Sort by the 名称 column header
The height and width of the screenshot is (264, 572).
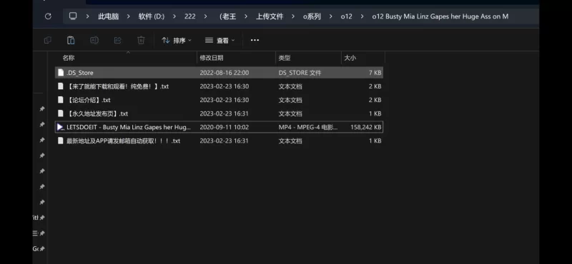(68, 58)
